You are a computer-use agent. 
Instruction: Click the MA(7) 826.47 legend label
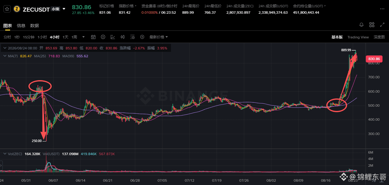[20, 56]
